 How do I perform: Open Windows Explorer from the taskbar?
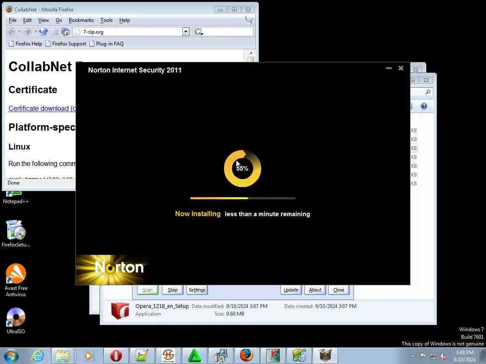[x=62, y=356]
